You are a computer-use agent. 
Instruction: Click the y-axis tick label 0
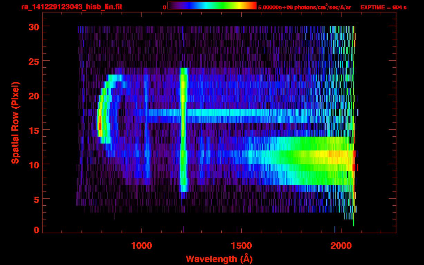point(37,230)
